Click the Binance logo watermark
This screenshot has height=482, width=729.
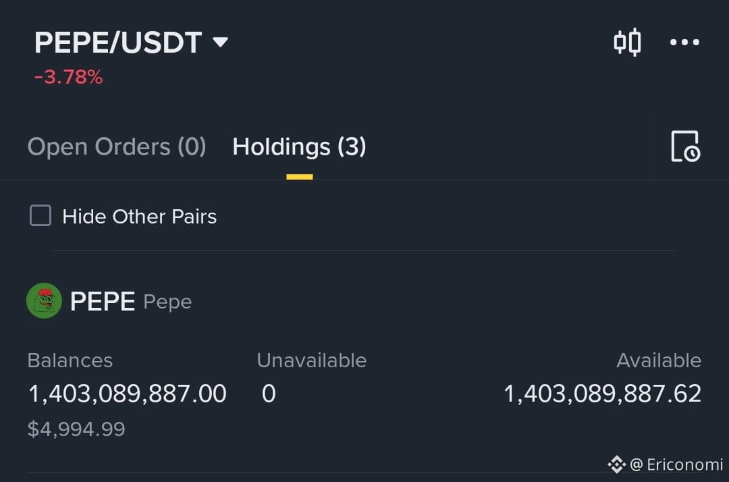(616, 464)
